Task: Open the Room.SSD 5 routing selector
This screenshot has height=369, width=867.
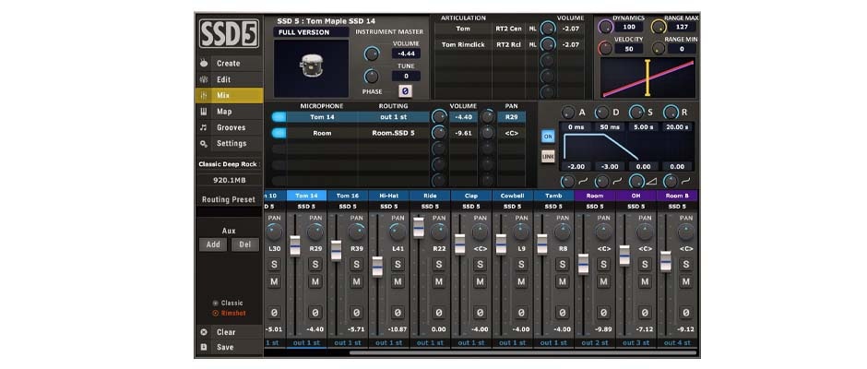Action: click(x=393, y=133)
